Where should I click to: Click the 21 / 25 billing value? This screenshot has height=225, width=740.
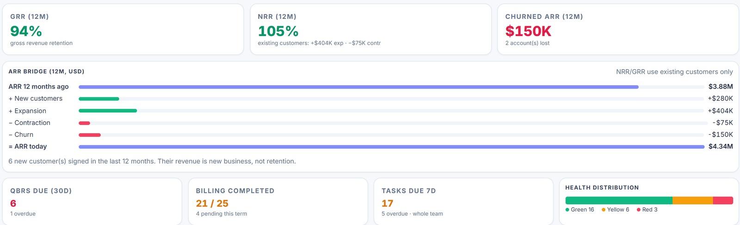212,203
